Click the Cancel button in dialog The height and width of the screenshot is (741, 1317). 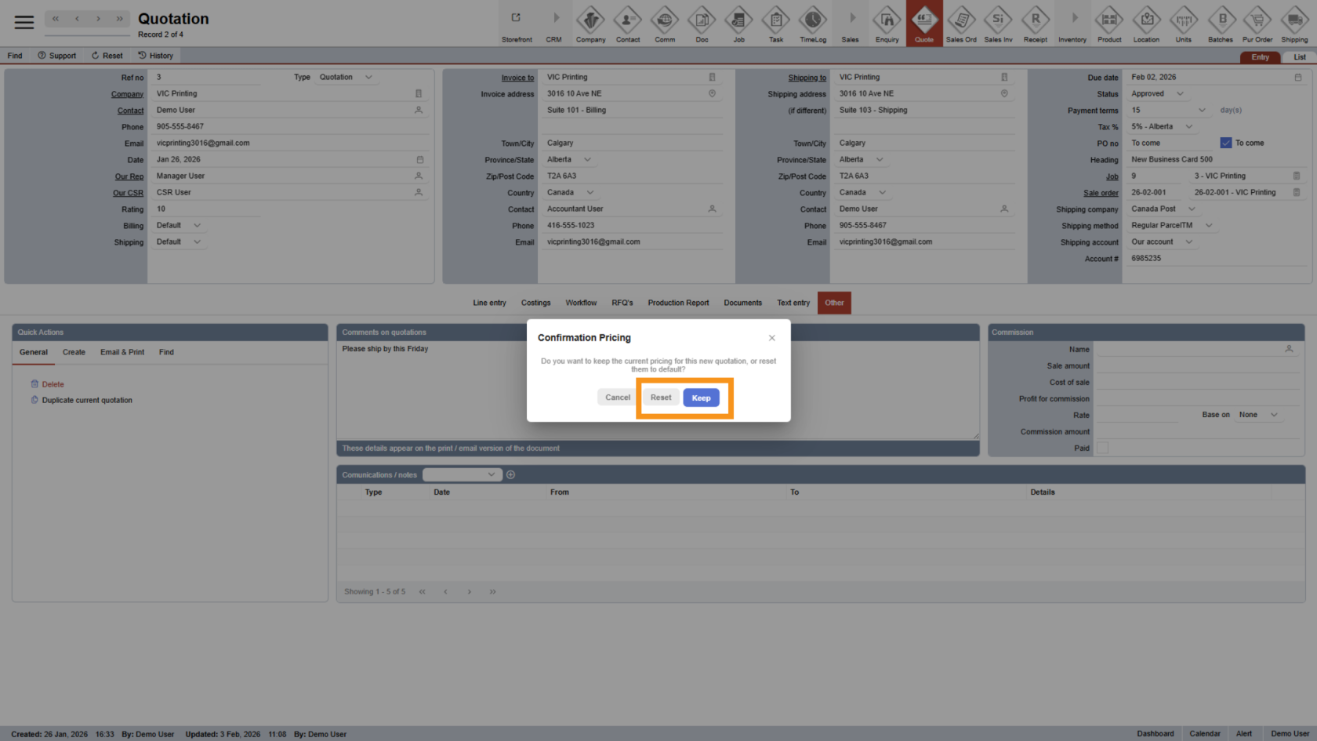[617, 398]
